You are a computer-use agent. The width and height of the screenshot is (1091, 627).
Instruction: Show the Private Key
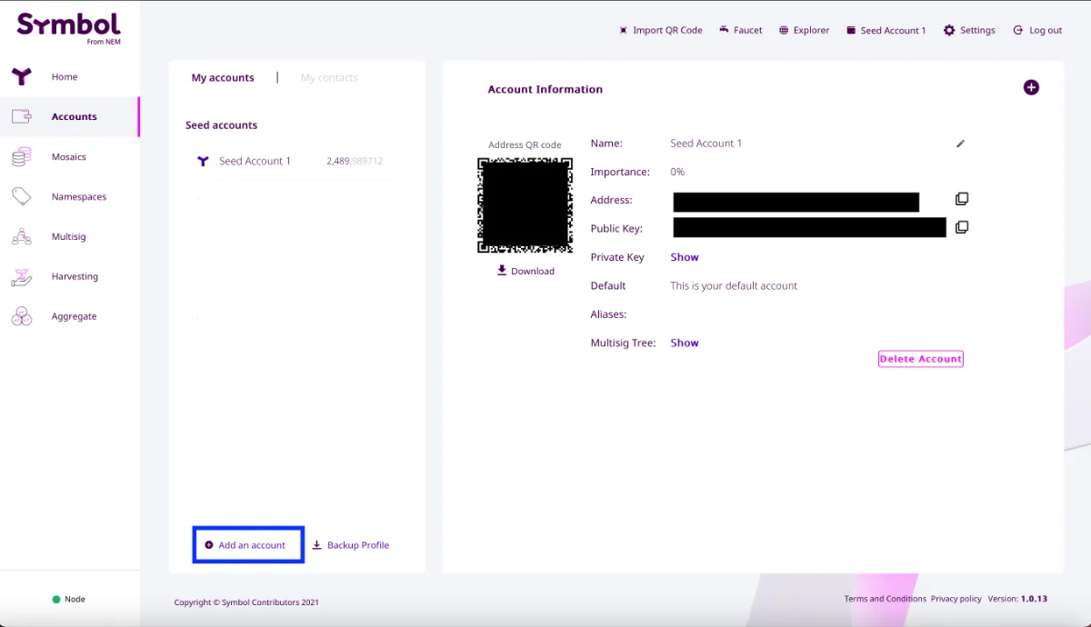tap(685, 257)
